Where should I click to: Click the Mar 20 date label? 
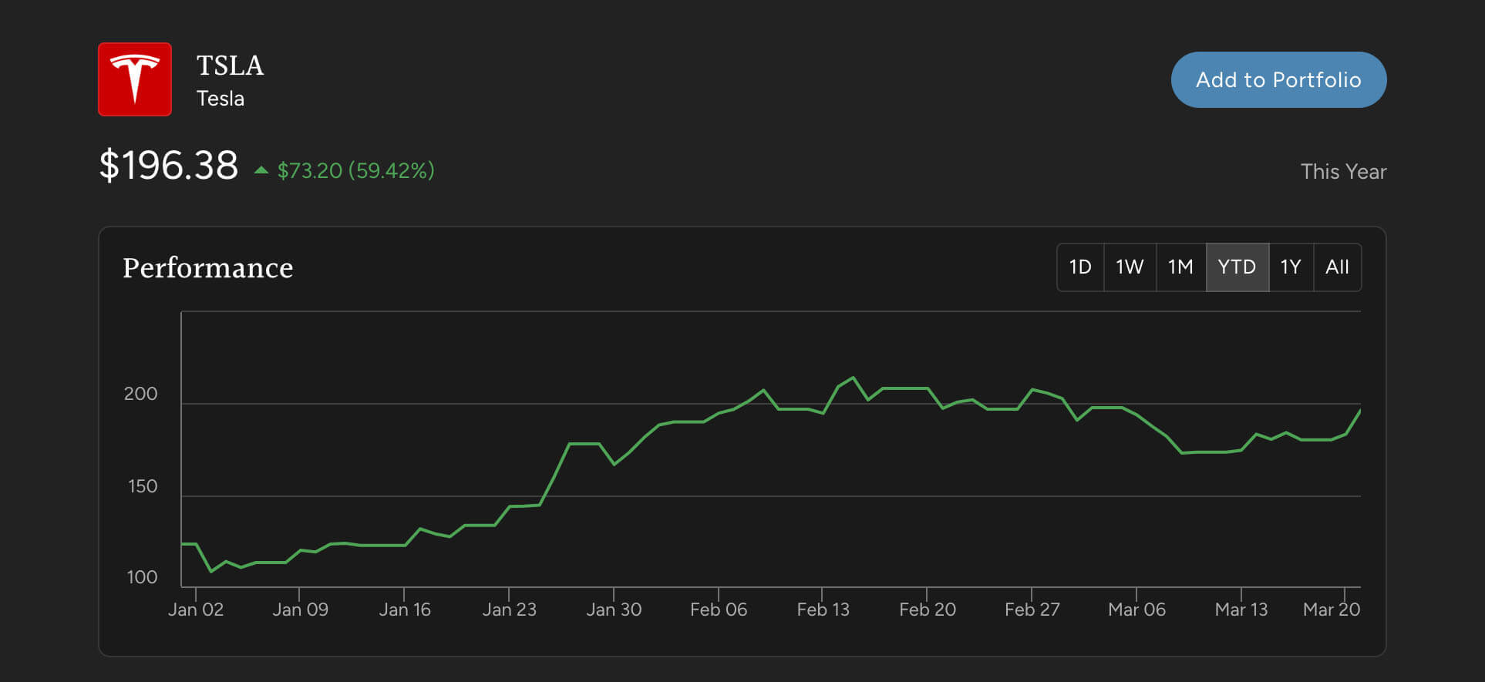click(1331, 610)
